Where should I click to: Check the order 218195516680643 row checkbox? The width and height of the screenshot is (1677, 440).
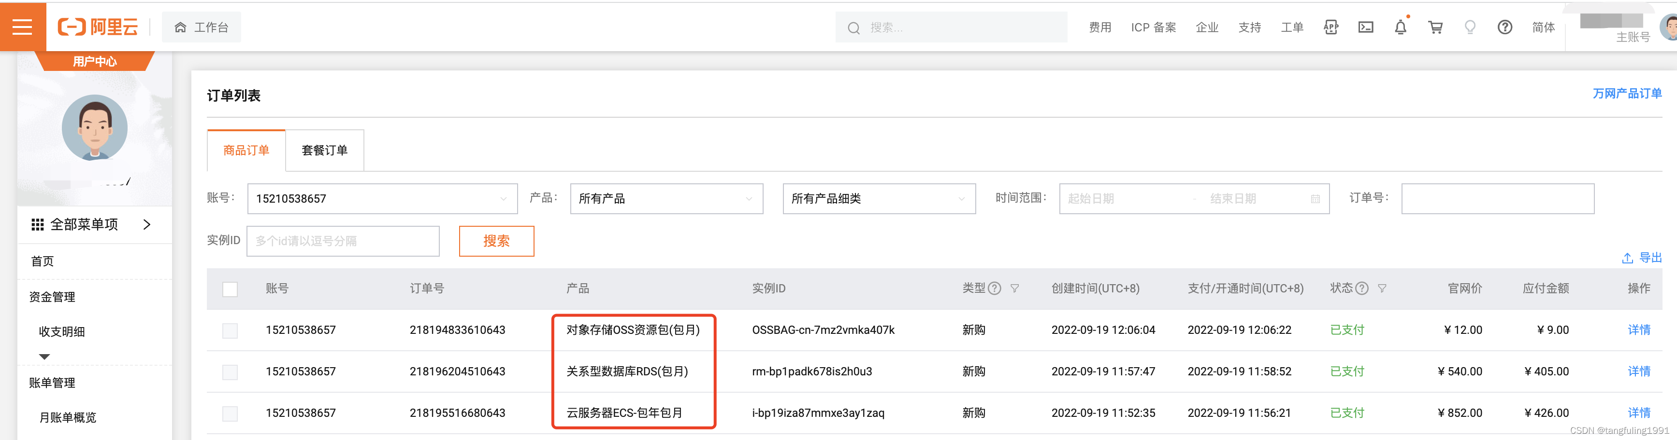point(230,414)
